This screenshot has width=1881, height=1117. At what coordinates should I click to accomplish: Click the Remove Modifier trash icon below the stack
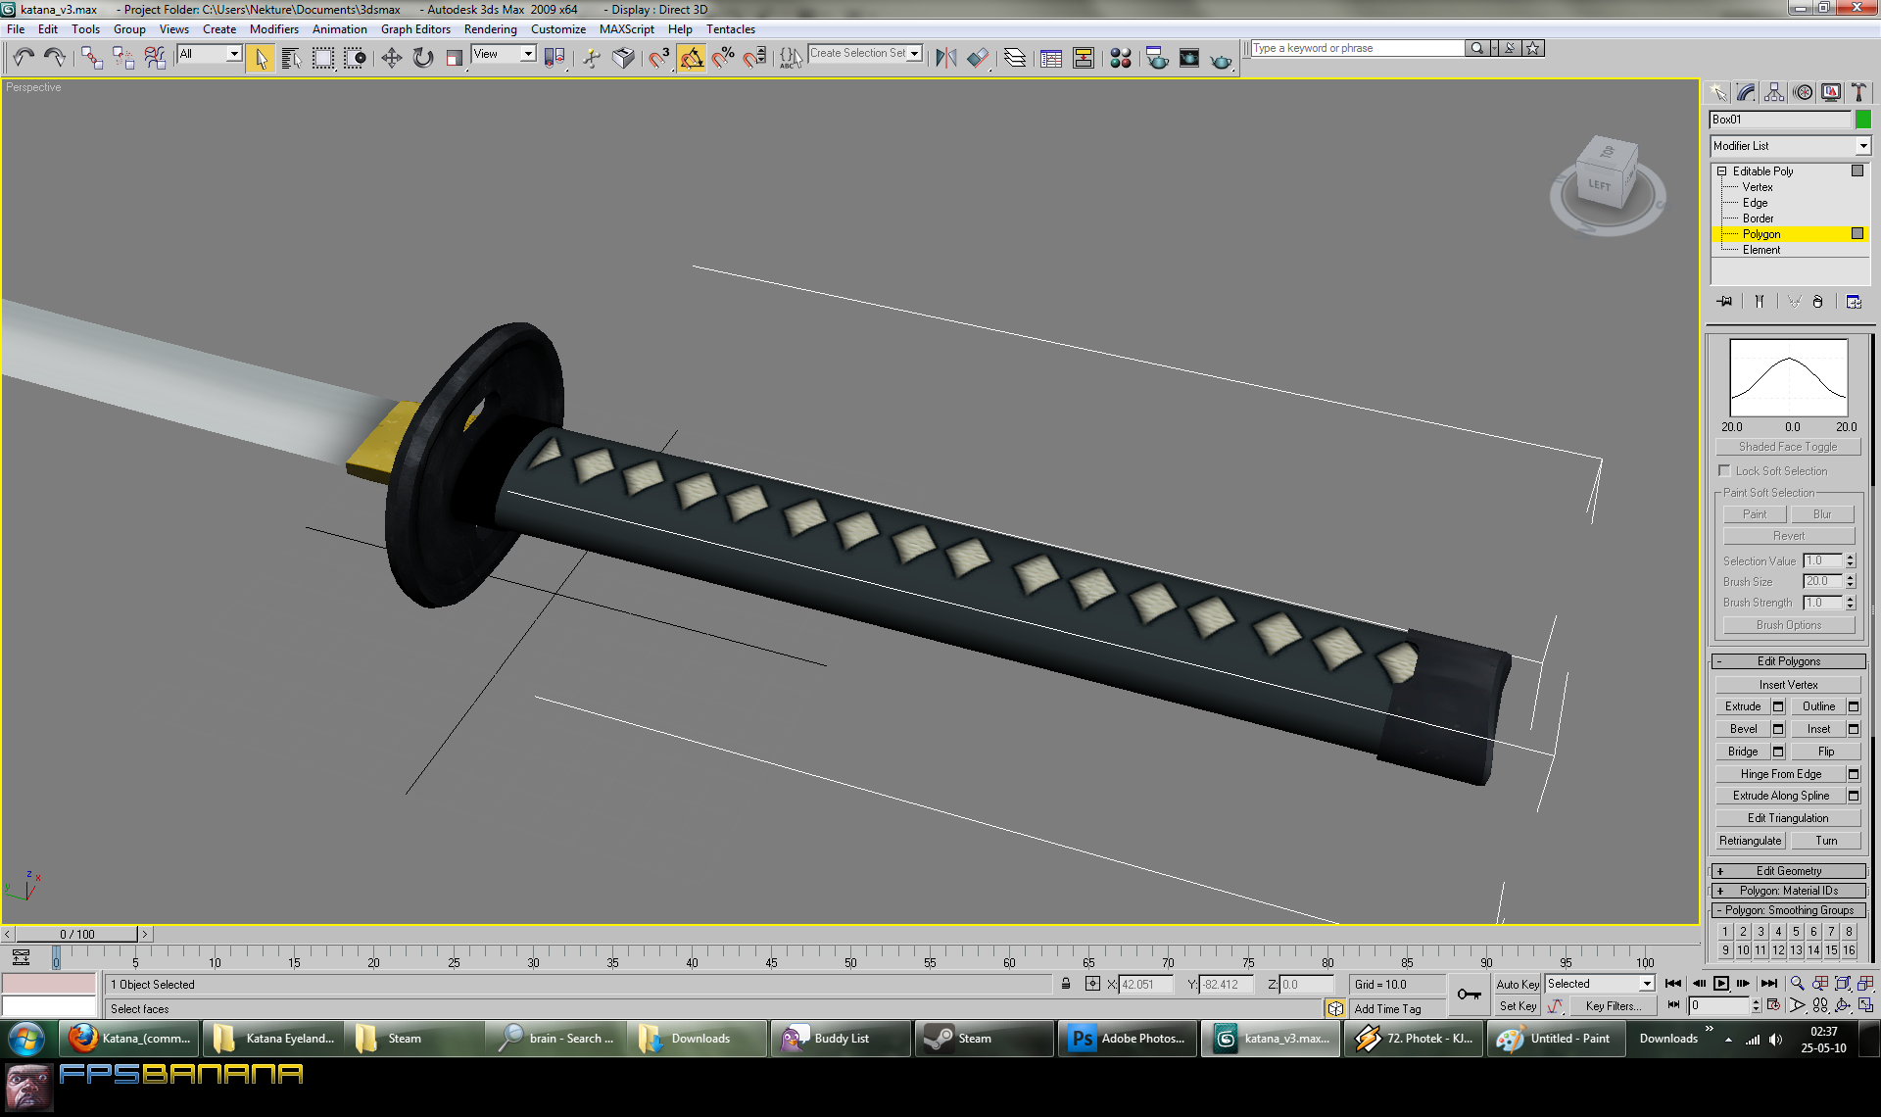1818,301
